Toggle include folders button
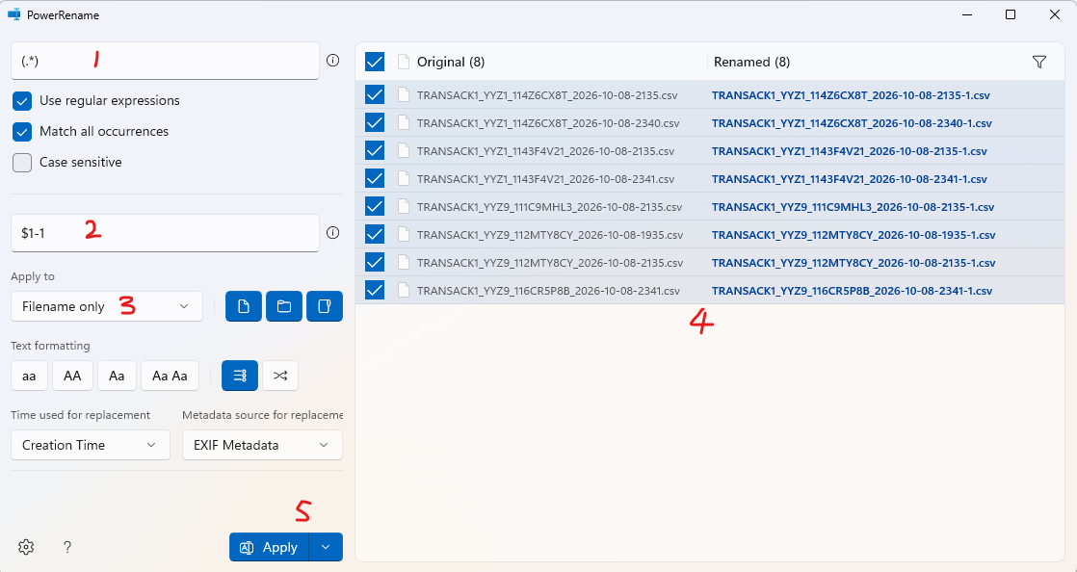 (x=283, y=306)
